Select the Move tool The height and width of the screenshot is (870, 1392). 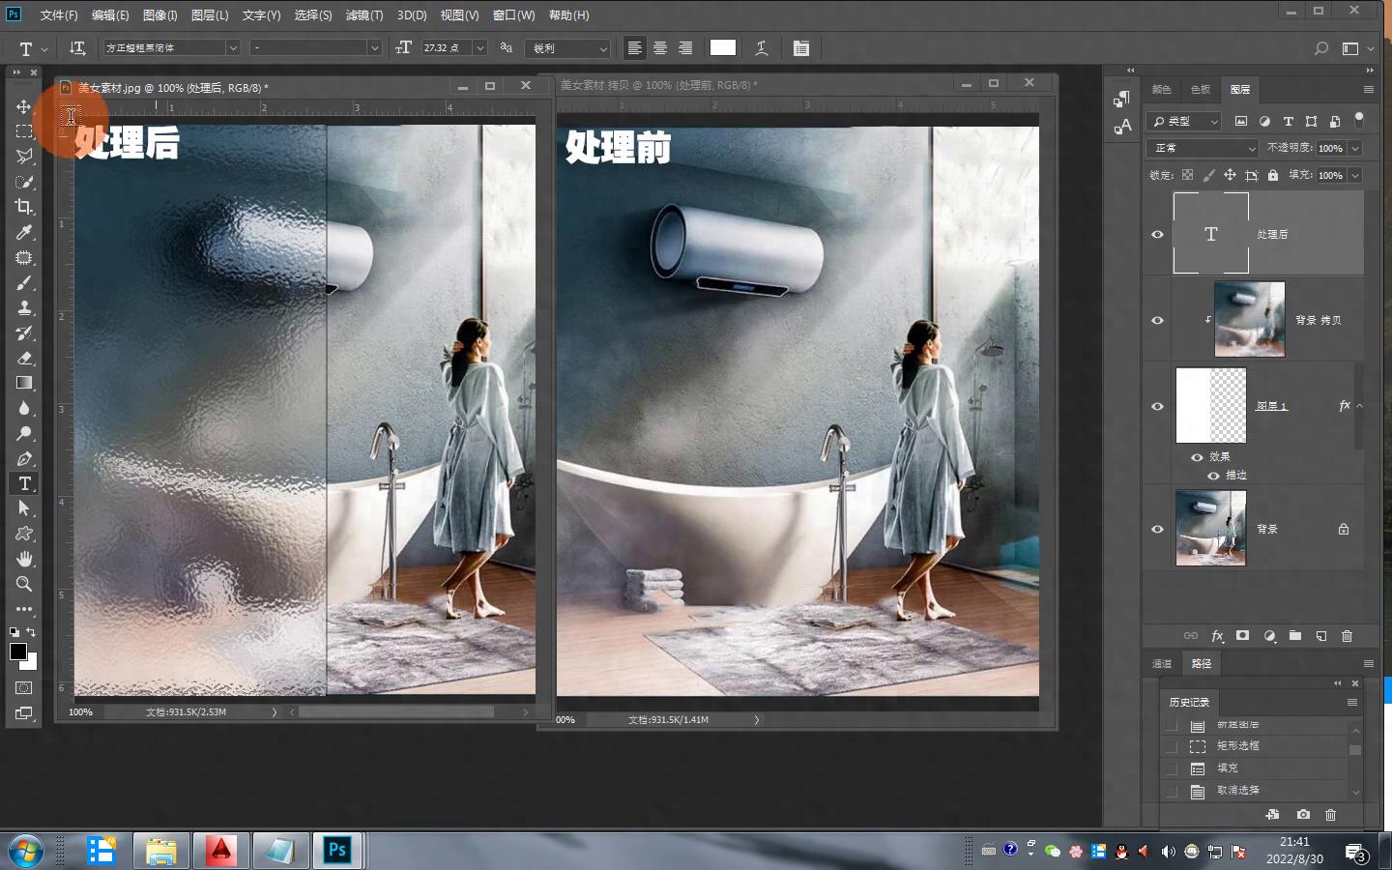(24, 106)
